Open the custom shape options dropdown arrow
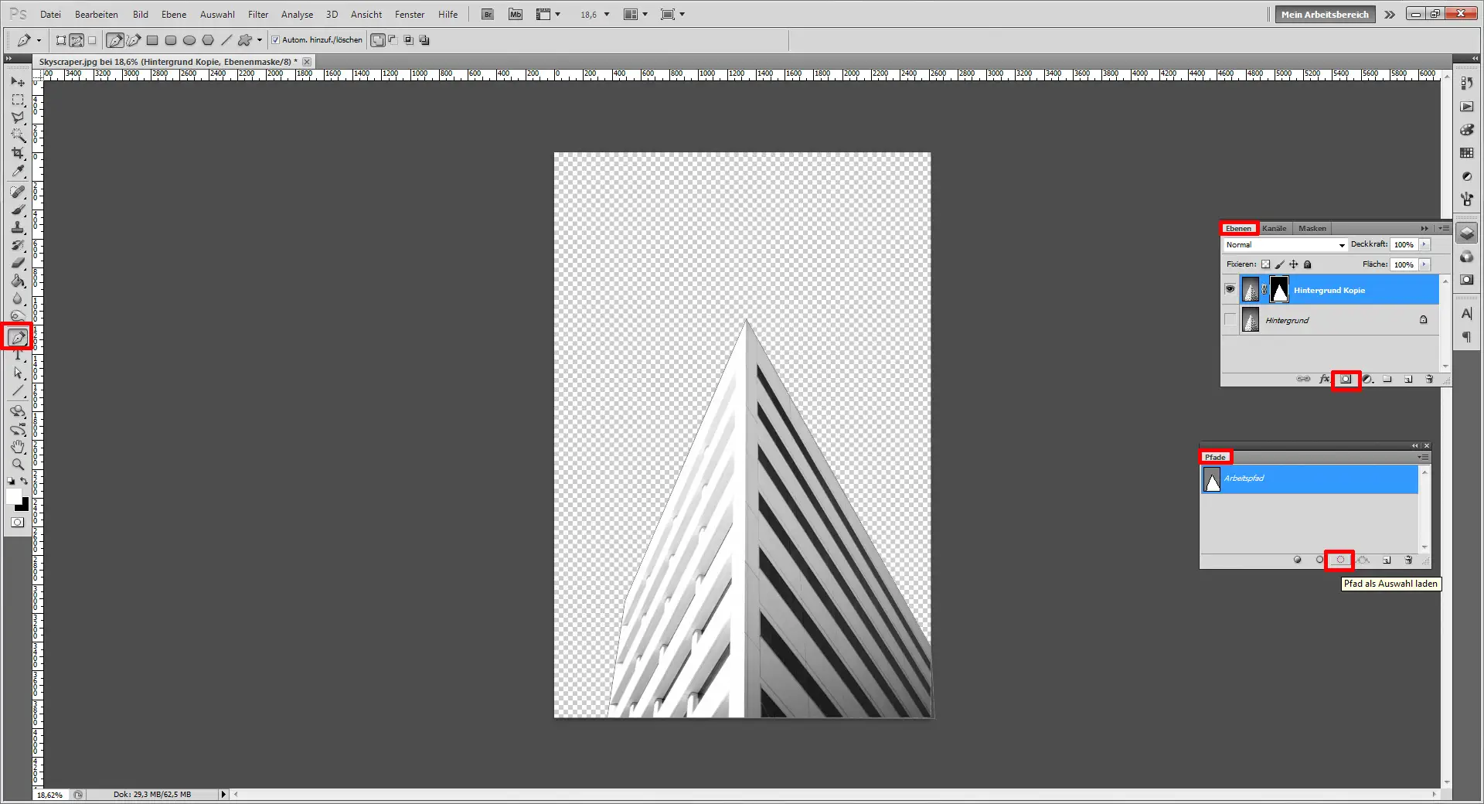The width and height of the screenshot is (1484, 804). [x=260, y=40]
